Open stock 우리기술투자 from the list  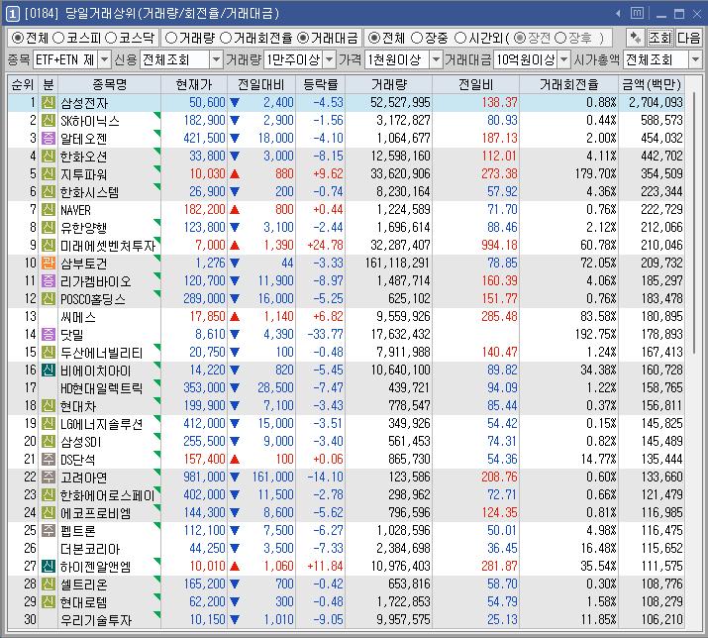96,620
